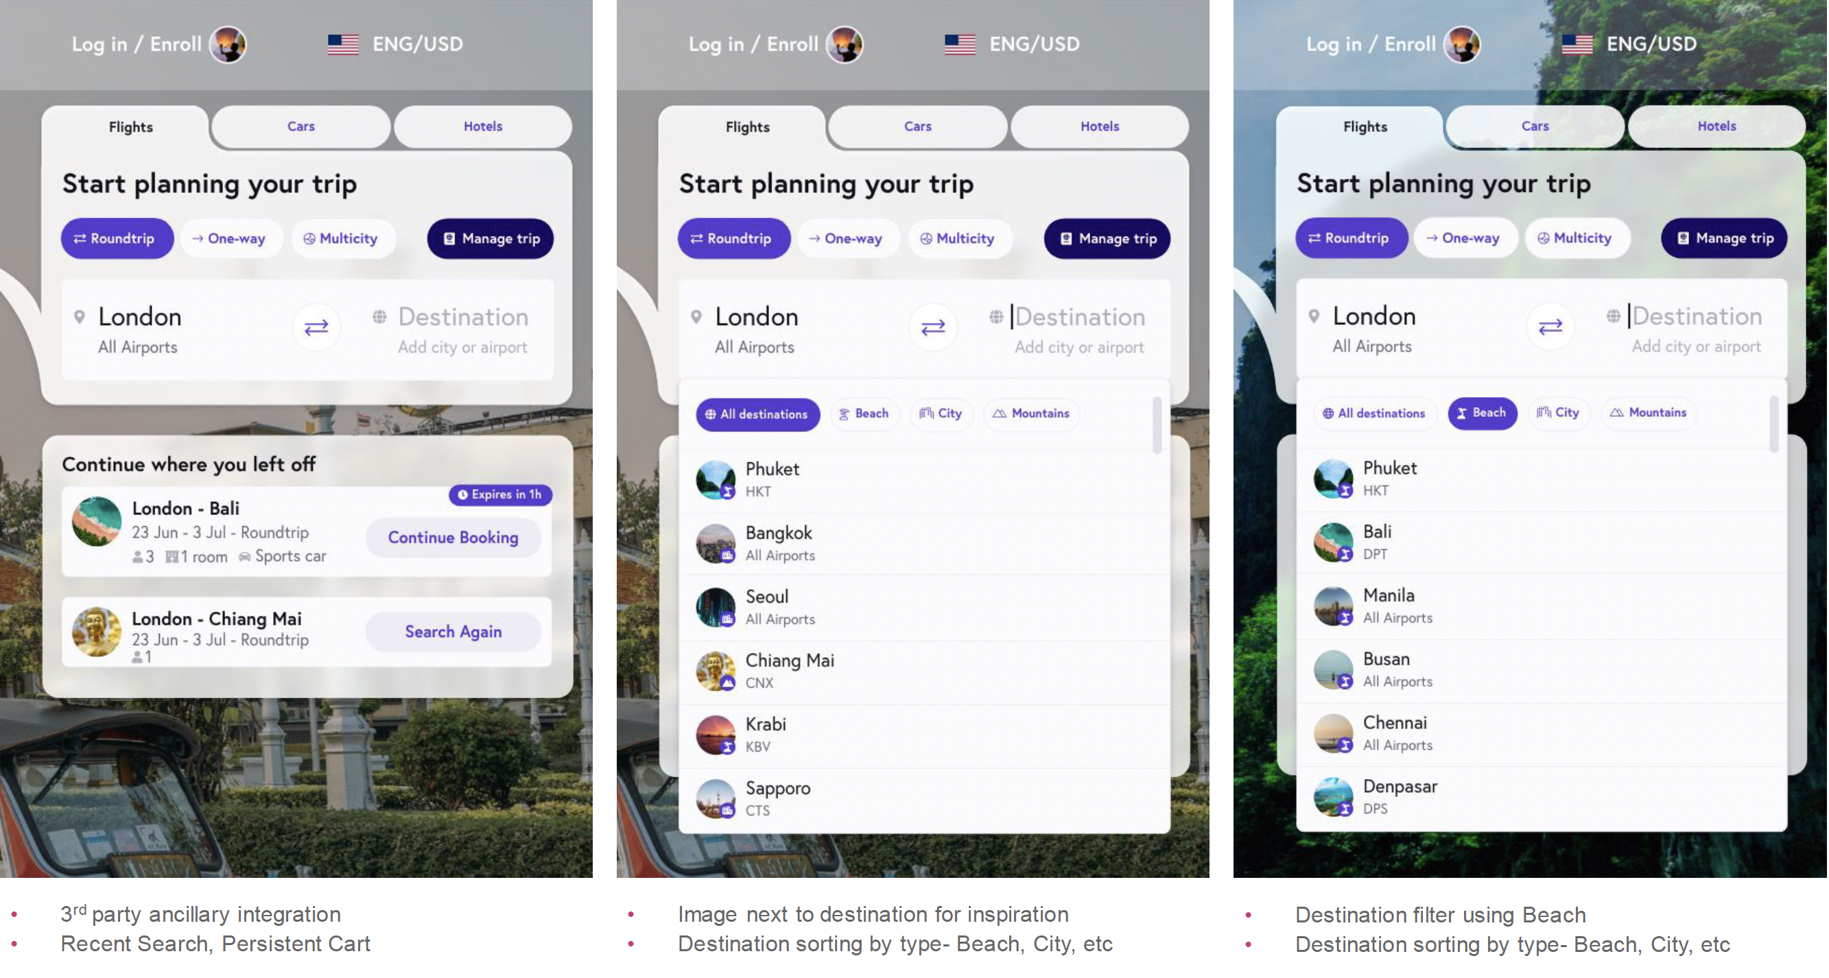Image resolution: width=1829 pixels, height=978 pixels.
Task: Open the profile avatar on the jungle-background screen
Action: (x=1463, y=44)
